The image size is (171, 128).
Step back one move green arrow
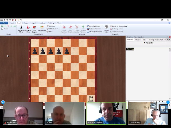click(x=5, y=26)
